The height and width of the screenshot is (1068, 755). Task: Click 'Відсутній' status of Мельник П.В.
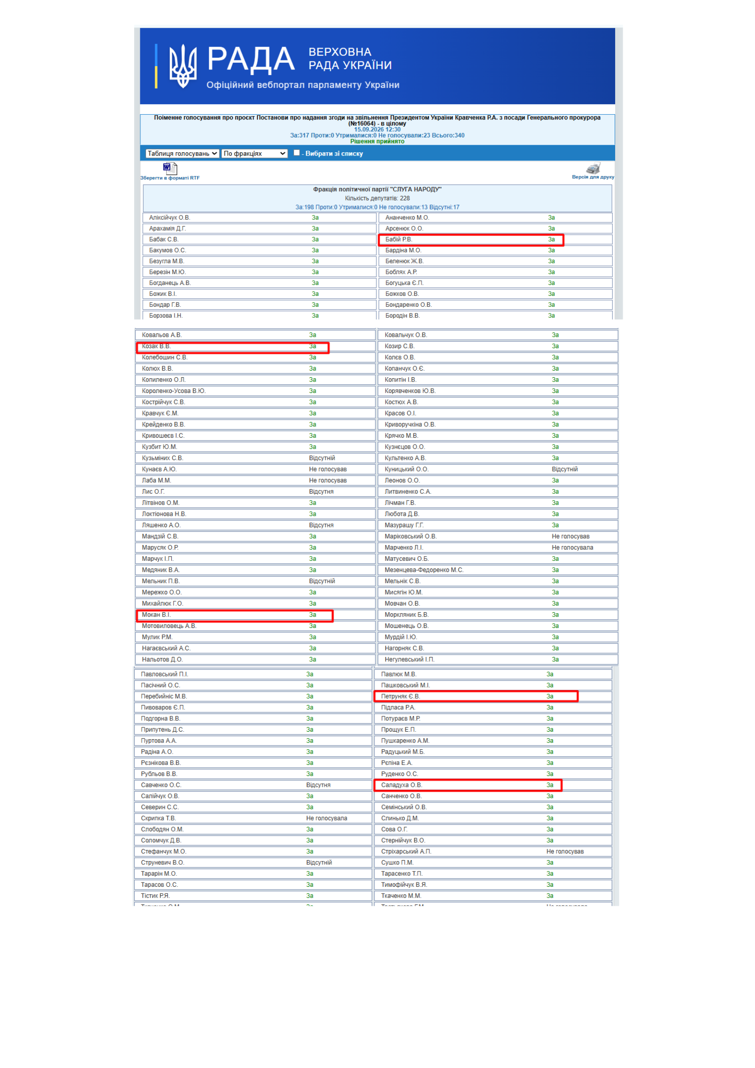pos(322,581)
